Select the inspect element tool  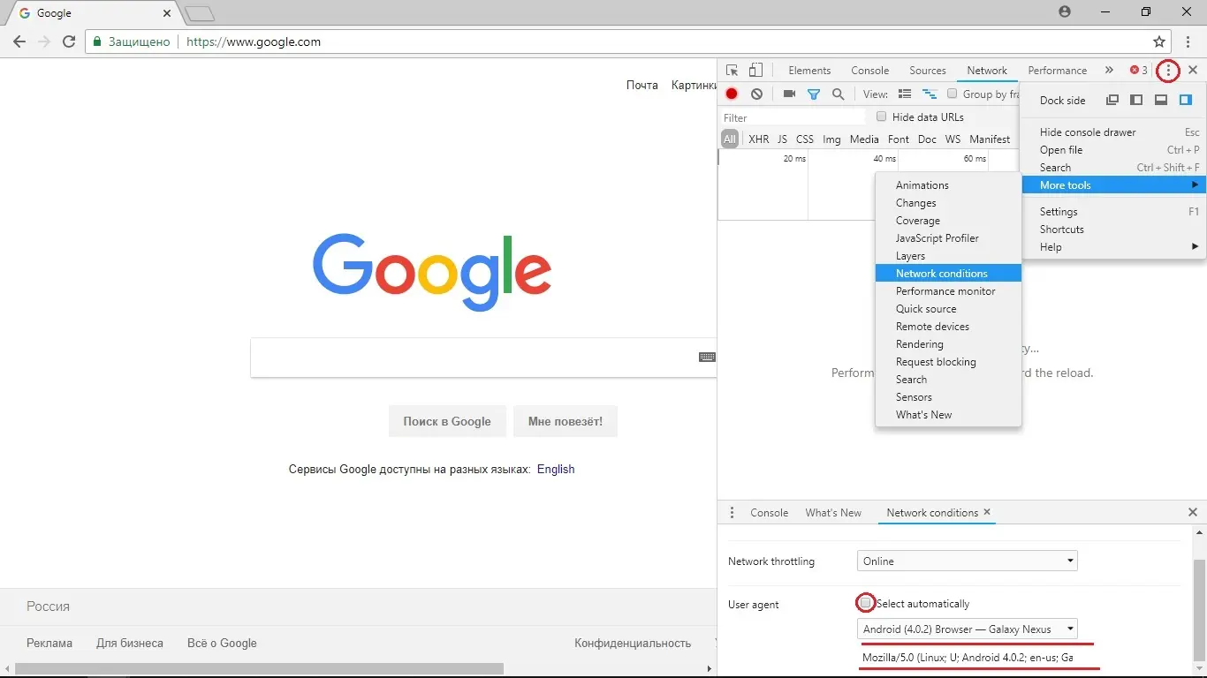[731, 70]
